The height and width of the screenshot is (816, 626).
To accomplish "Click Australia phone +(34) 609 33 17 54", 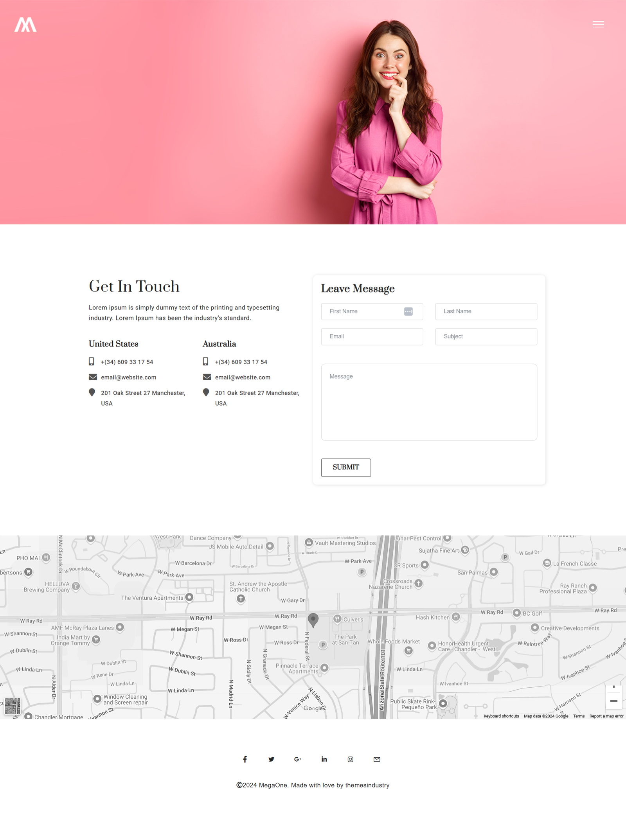I will point(241,362).
